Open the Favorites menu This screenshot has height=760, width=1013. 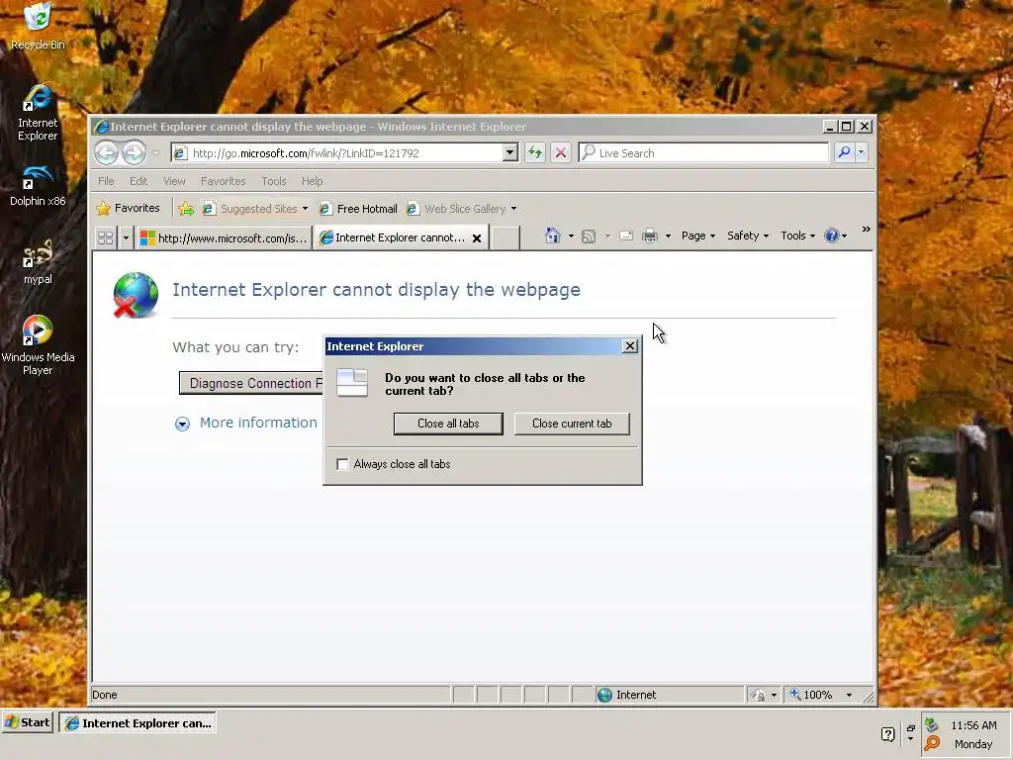pyautogui.click(x=223, y=181)
